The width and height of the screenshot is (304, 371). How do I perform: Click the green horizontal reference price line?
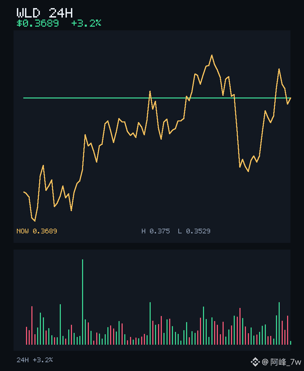(157, 98)
